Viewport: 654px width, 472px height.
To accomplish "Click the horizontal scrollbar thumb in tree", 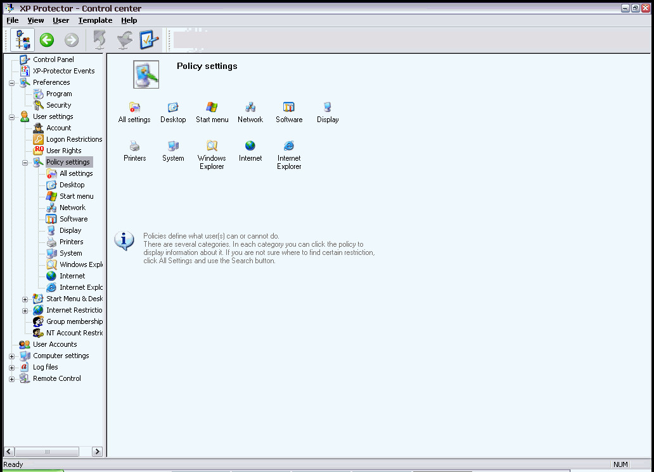I will click(47, 452).
